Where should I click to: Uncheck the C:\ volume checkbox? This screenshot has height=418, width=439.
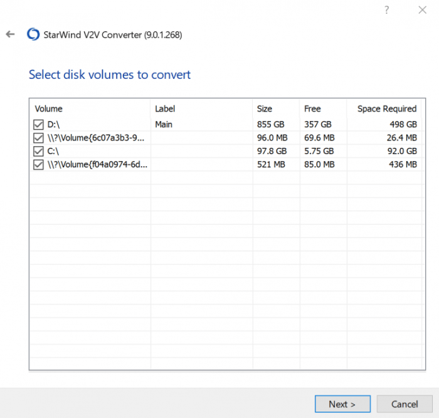coord(38,152)
